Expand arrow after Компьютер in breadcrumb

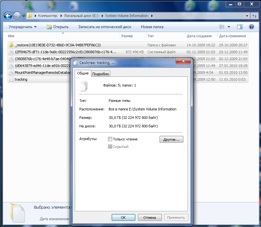tap(61, 16)
